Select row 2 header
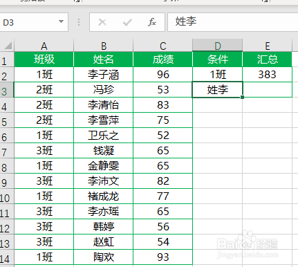This screenshot has height=267, width=298. tap(7, 75)
